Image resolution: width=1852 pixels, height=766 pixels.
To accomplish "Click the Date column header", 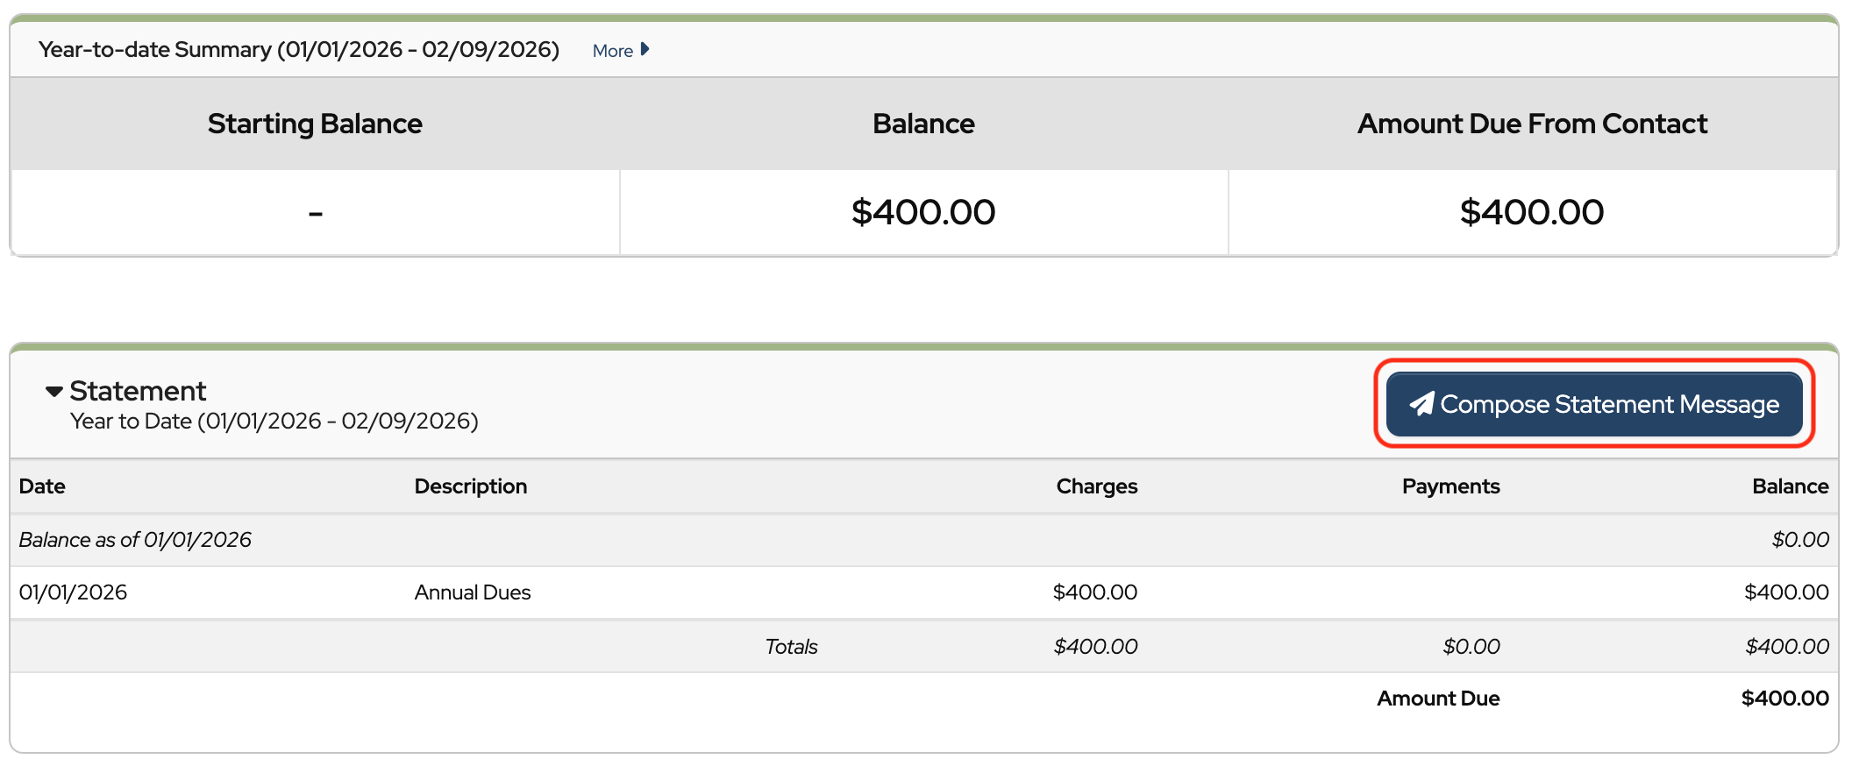I will tap(42, 486).
